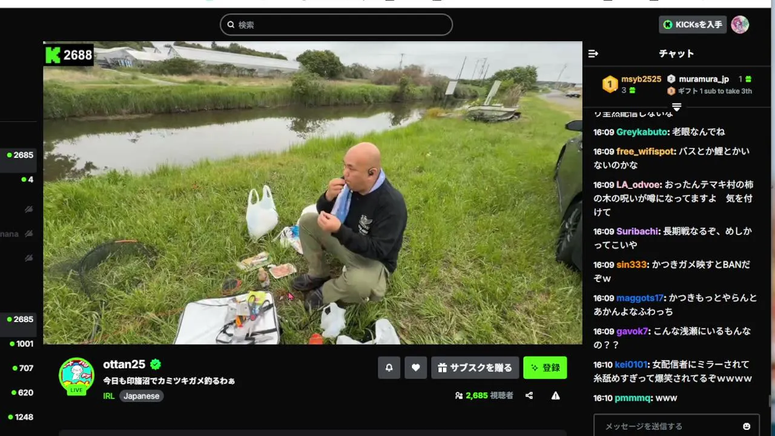Select the Japanese language tag
Image resolution: width=775 pixels, height=436 pixels.
(141, 396)
